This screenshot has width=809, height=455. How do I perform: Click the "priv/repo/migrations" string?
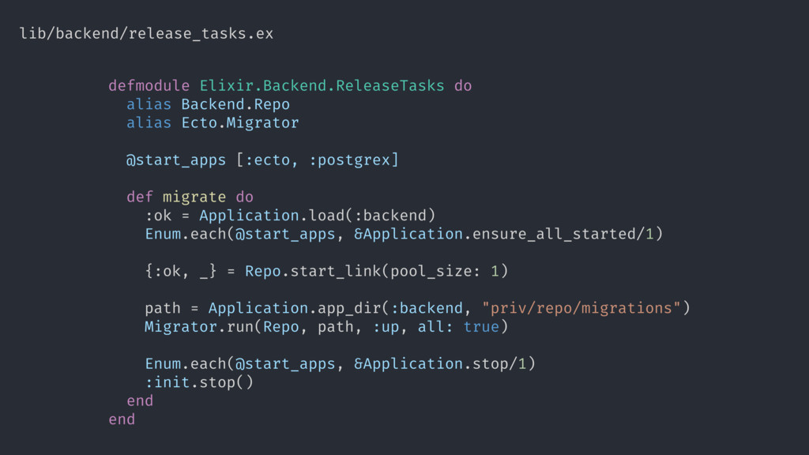pos(581,309)
